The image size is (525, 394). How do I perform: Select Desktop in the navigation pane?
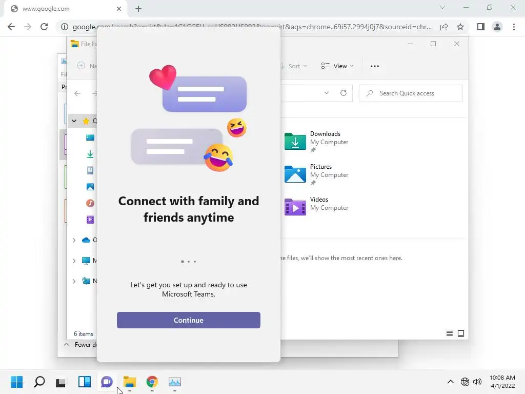90,137
